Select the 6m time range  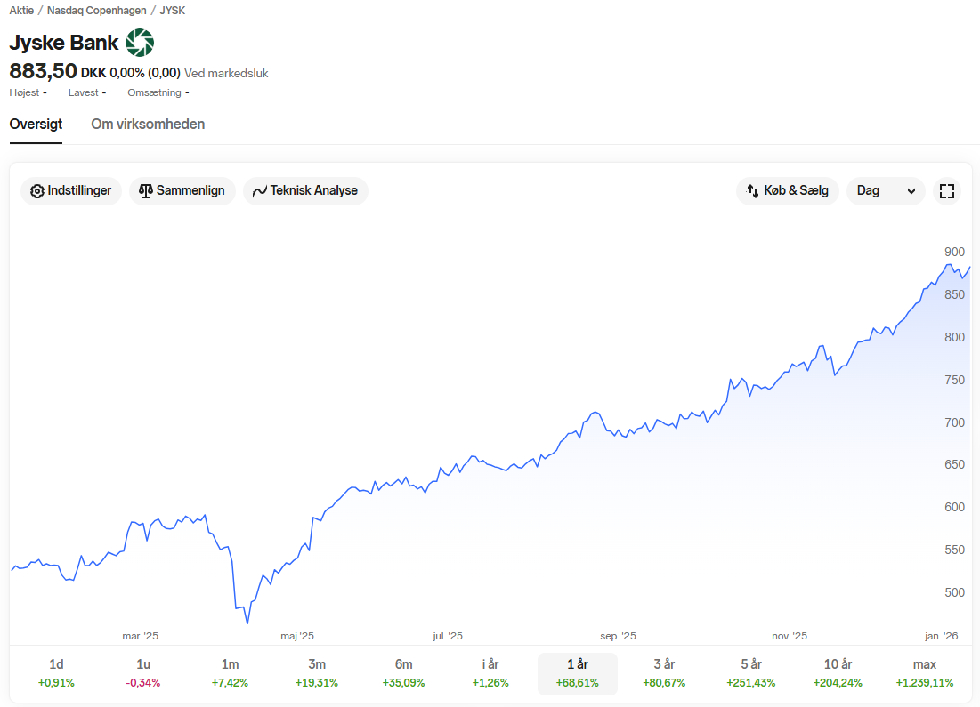point(404,673)
